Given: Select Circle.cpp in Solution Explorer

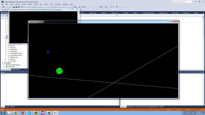Looking at the screenshot, I should tap(13, 48).
